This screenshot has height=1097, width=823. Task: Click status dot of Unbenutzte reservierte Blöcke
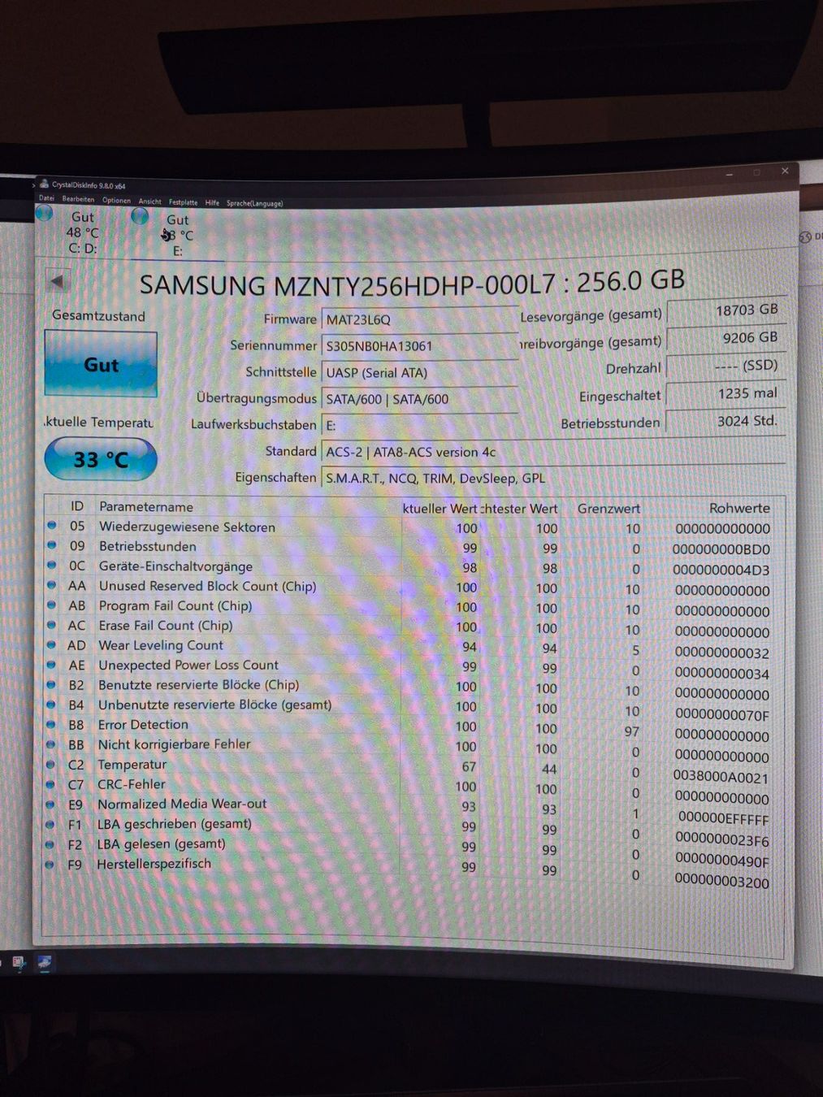51,705
